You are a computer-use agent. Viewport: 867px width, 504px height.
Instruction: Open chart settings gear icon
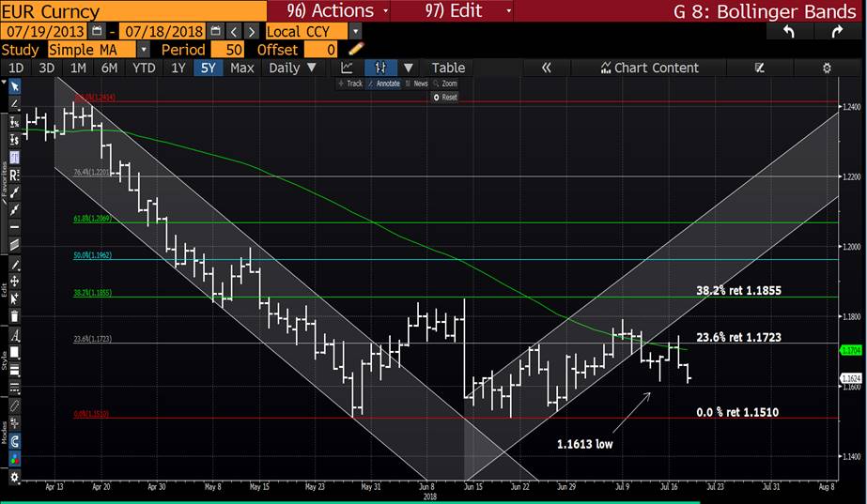[x=827, y=68]
